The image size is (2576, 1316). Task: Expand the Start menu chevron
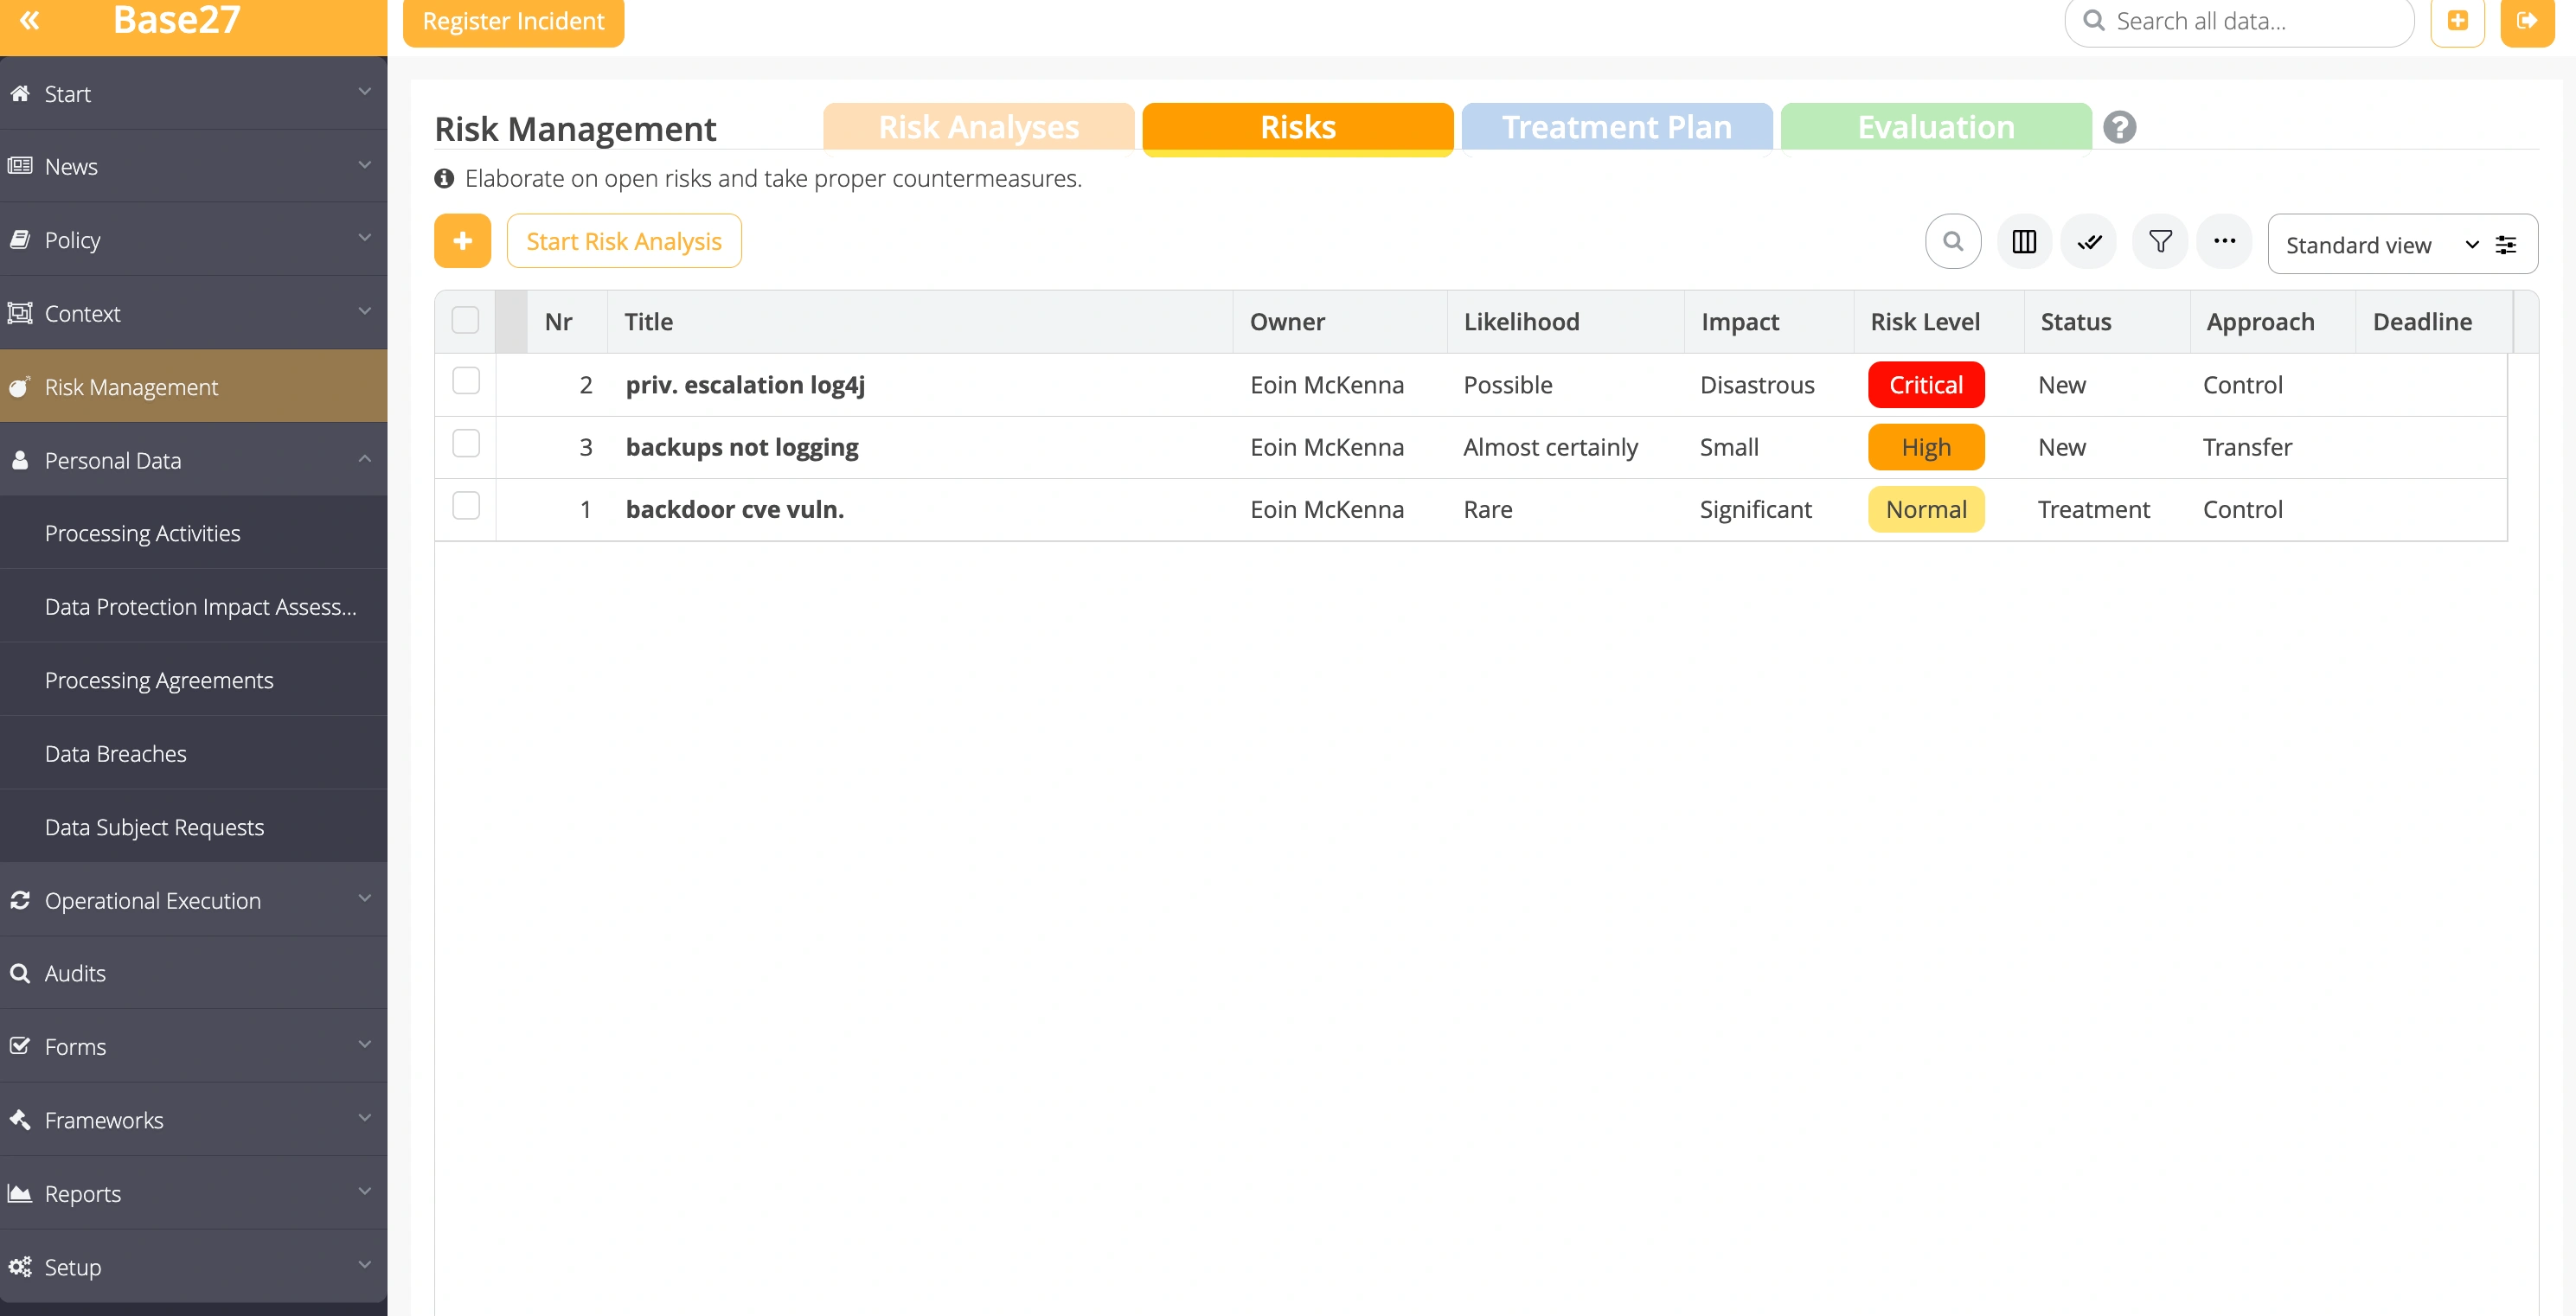pos(364,92)
